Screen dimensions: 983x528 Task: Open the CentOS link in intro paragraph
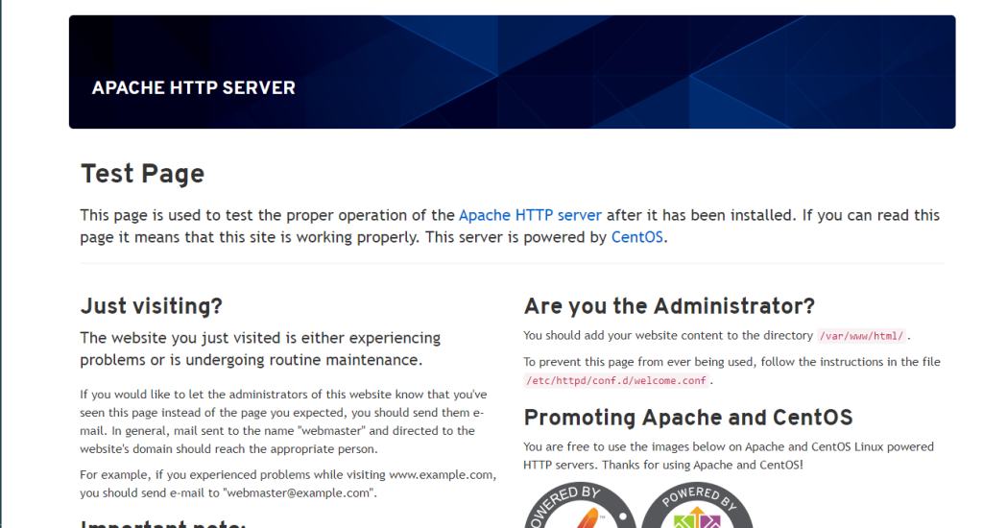pyautogui.click(x=636, y=236)
